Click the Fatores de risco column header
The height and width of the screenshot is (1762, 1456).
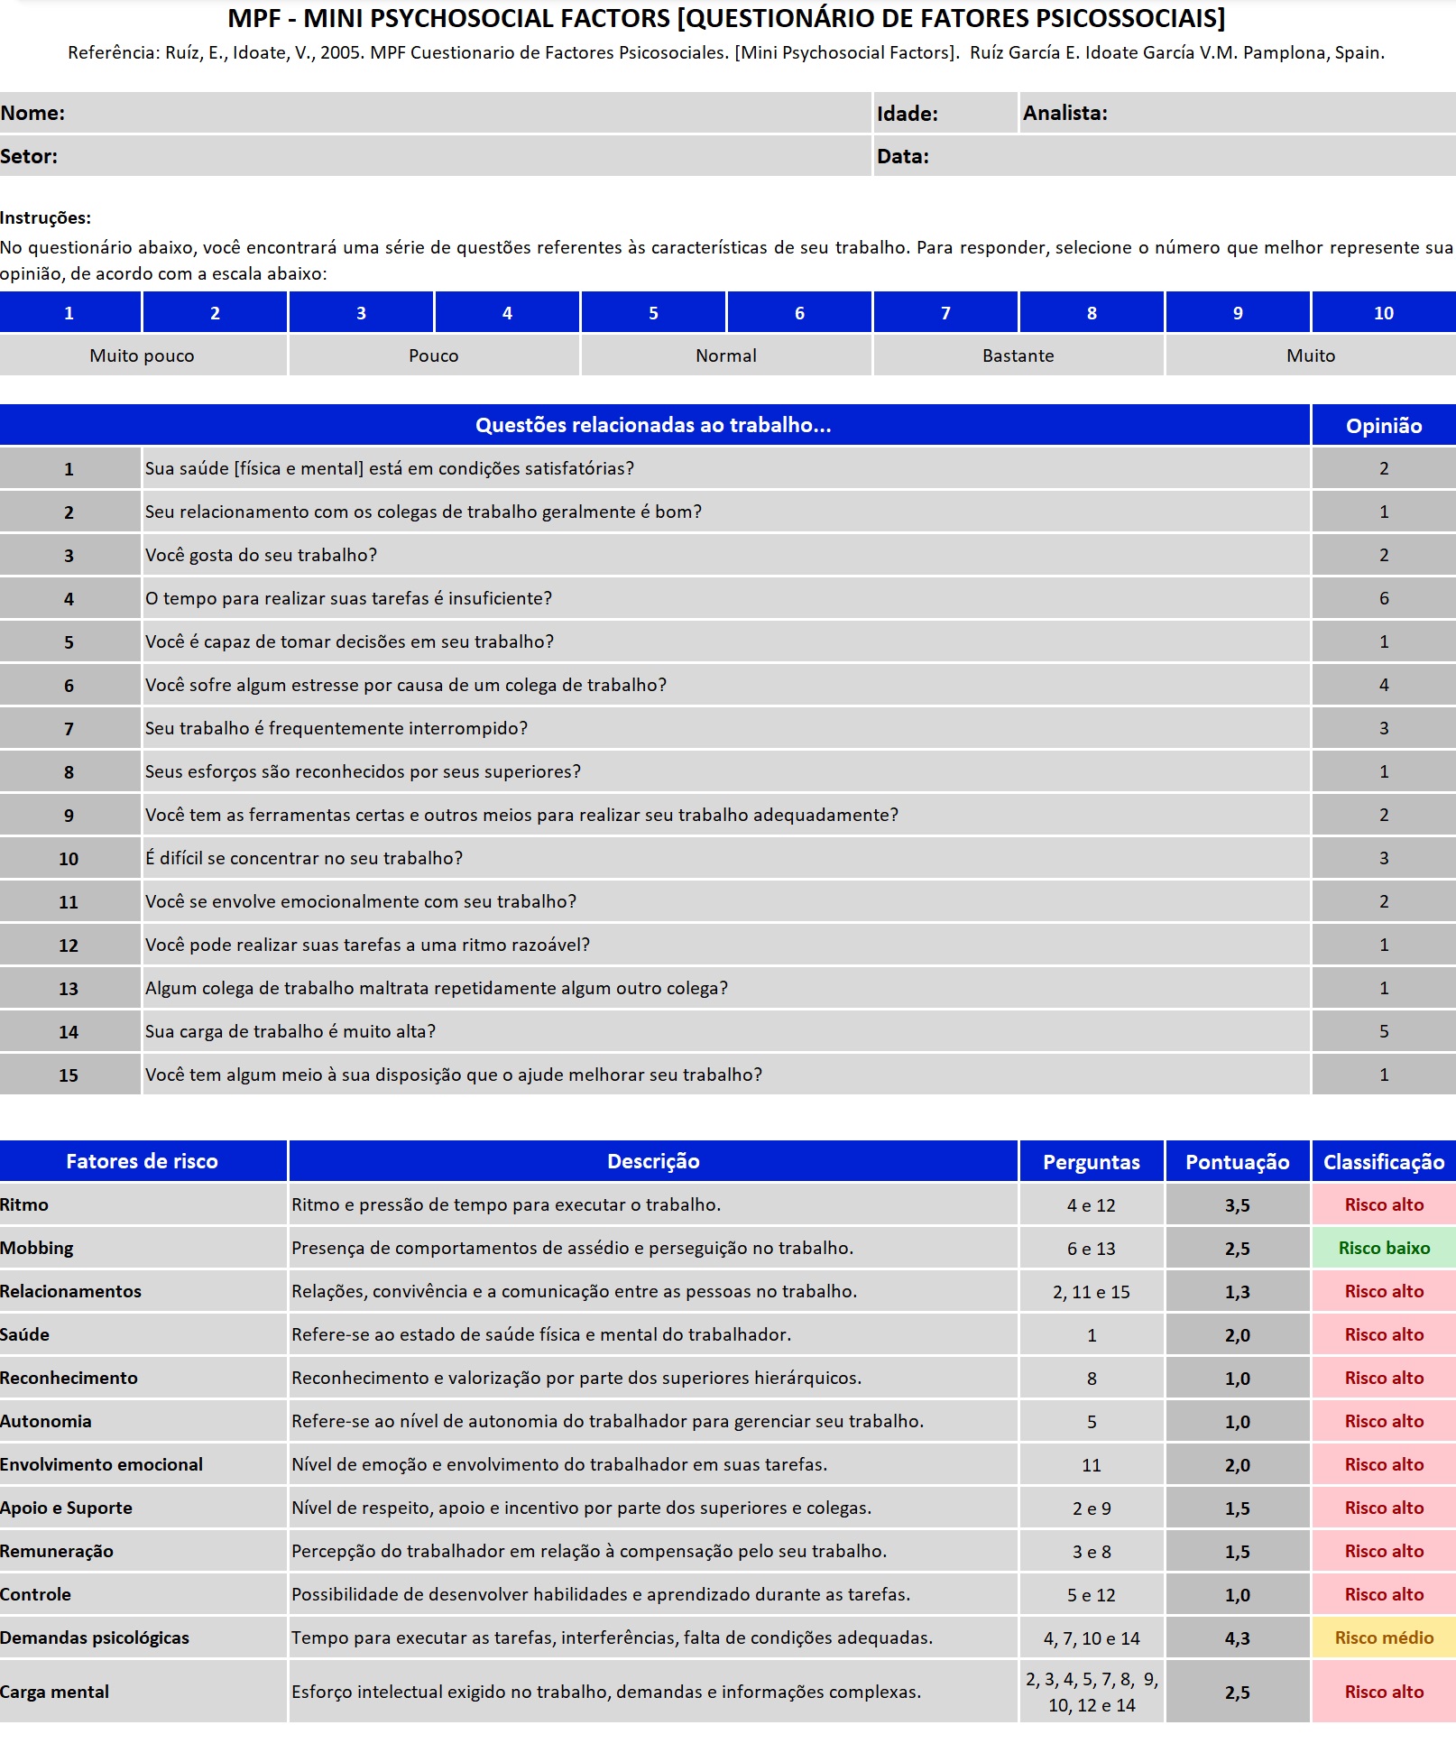(x=143, y=1161)
